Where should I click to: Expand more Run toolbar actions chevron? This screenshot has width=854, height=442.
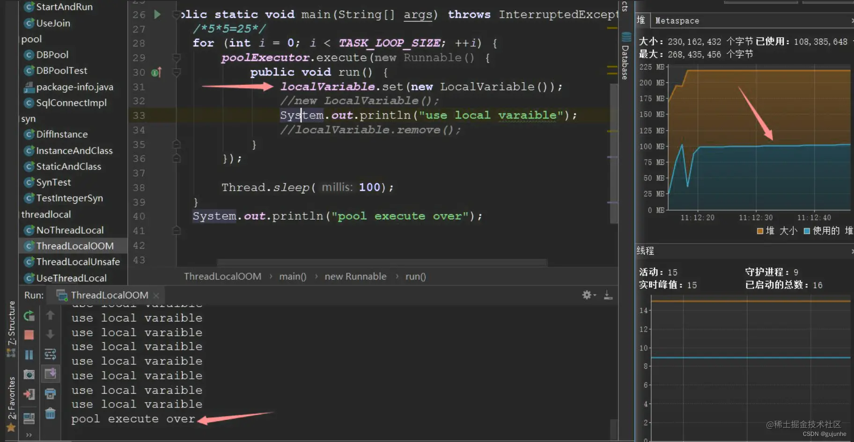tap(29, 435)
